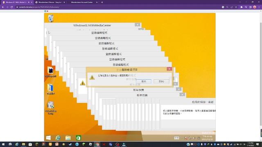Click network icon in simulated tray

[x=190, y=138]
